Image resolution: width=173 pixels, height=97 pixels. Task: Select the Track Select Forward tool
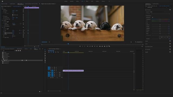click(x=45, y=52)
